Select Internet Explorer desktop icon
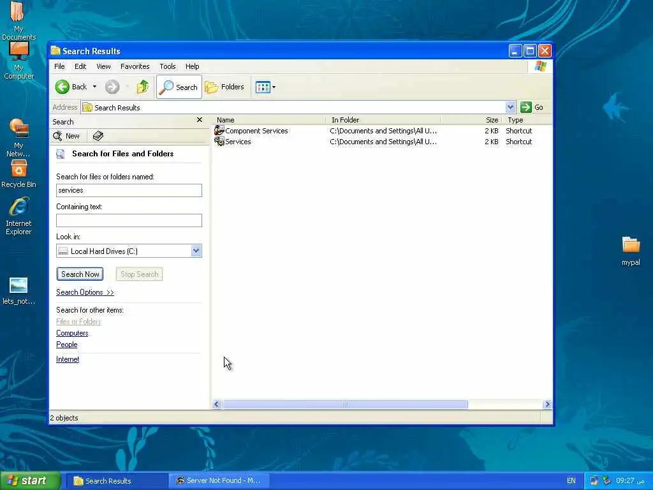The width and height of the screenshot is (653, 490). tap(18, 217)
